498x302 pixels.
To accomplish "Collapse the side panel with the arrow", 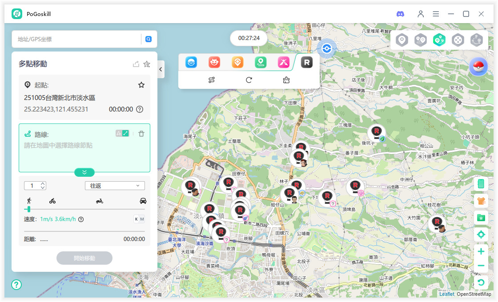I will point(161,69).
